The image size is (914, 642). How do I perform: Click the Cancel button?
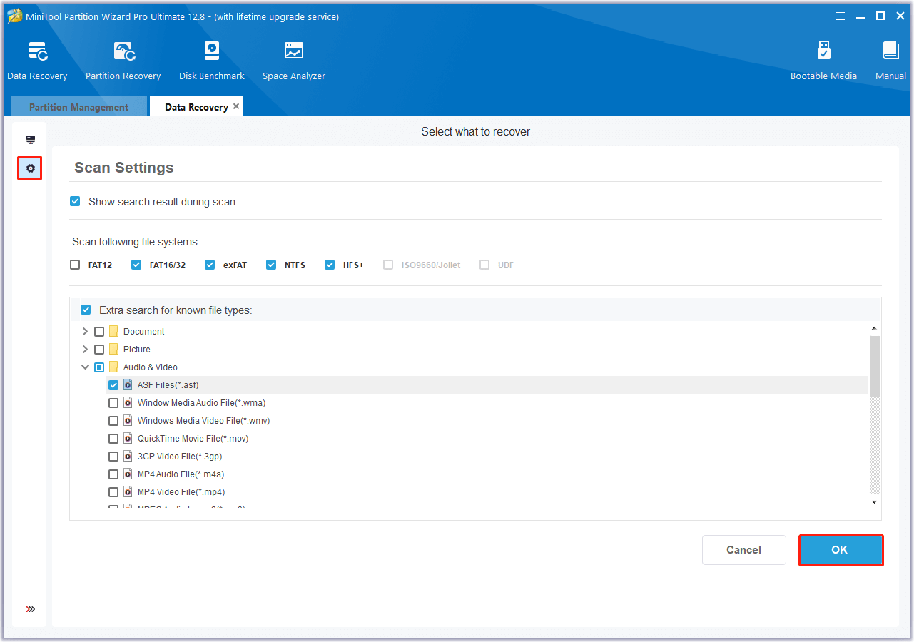tap(743, 550)
